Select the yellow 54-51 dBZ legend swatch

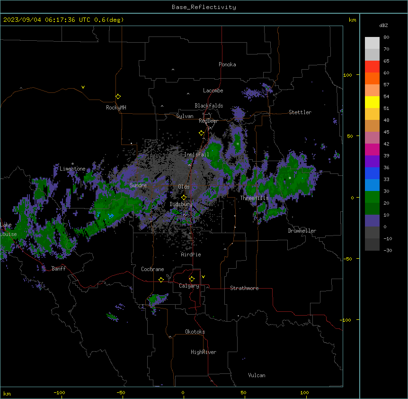(x=372, y=102)
